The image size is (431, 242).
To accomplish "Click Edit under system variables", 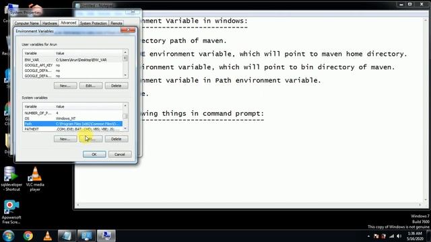I will [91, 139].
